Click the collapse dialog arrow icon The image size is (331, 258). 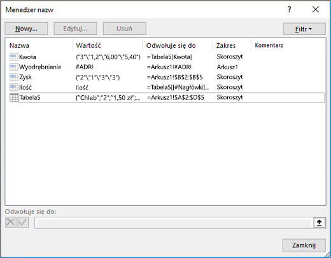pyautogui.click(x=320, y=222)
